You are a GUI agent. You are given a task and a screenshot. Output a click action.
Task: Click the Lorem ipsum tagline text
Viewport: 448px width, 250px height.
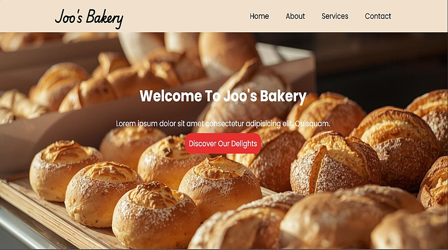[223, 124]
